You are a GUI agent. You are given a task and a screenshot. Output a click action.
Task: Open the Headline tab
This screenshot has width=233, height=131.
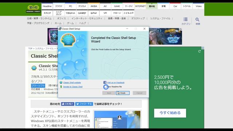click(47, 6)
